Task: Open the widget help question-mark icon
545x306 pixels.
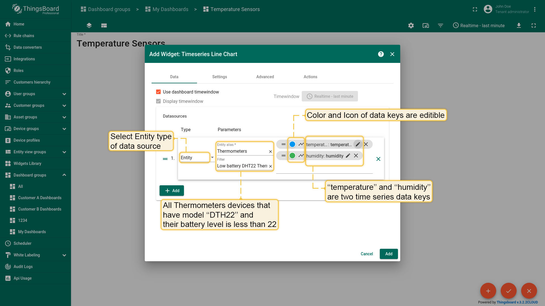Action: point(381,54)
